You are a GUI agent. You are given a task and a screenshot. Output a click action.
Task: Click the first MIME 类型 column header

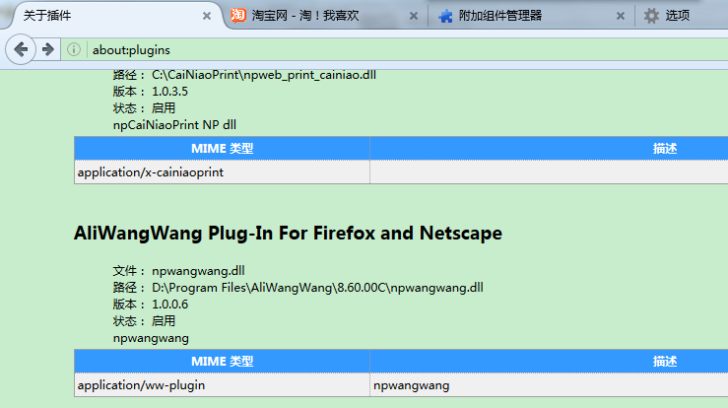pos(222,148)
